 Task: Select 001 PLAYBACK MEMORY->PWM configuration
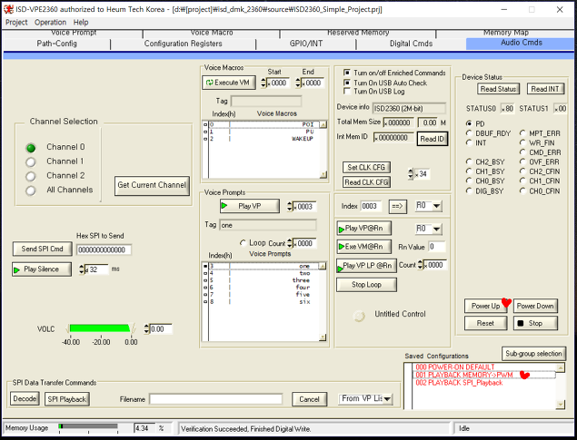coord(484,375)
